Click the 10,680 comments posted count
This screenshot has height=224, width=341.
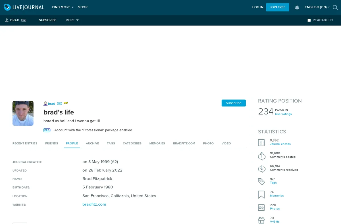click(275, 153)
